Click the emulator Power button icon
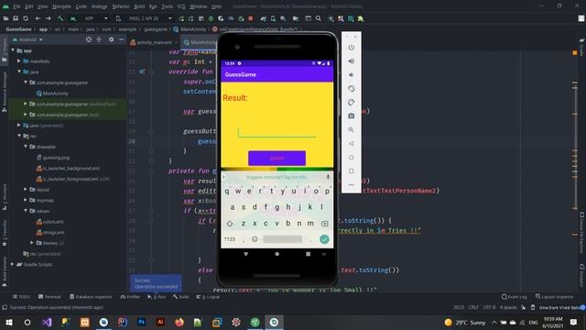The image size is (586, 330). 351,48
